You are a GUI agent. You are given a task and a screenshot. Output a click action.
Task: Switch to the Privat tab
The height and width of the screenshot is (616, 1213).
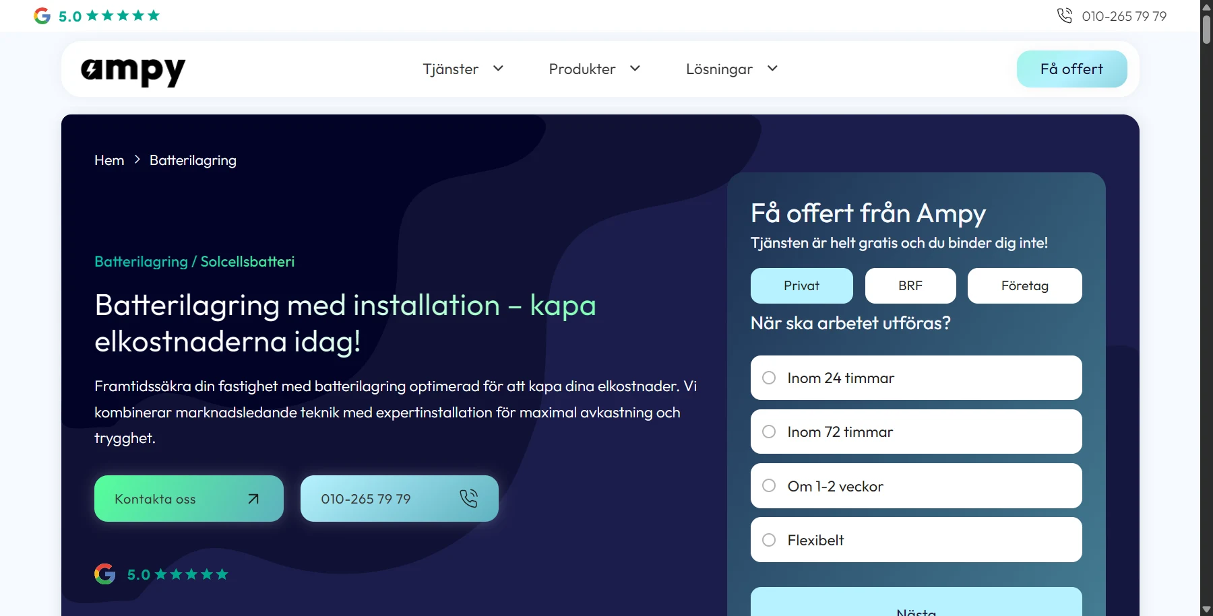801,285
